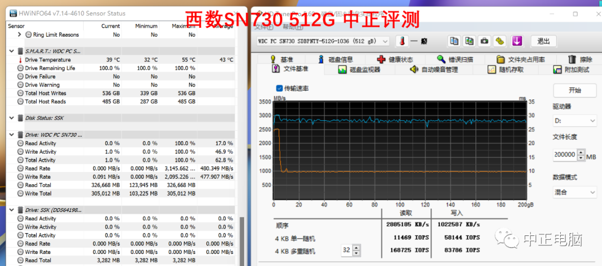Image resolution: width=602 pixels, height=266 pixels.
Task: Open the 擦除 erase tab
Action: pyautogui.click(x=580, y=60)
